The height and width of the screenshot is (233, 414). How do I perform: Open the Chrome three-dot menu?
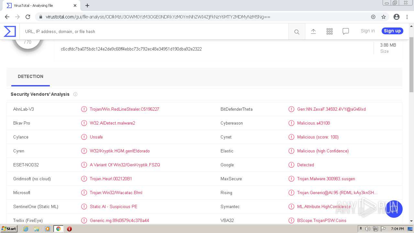pyautogui.click(x=407, y=17)
